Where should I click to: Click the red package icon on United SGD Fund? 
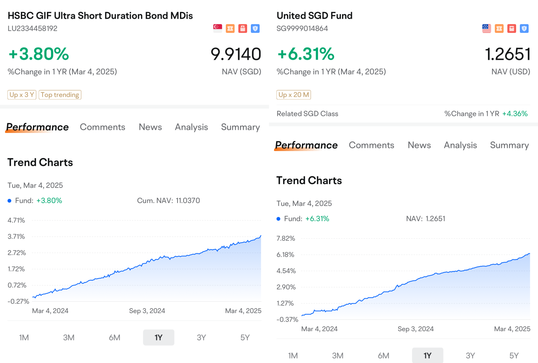point(512,29)
